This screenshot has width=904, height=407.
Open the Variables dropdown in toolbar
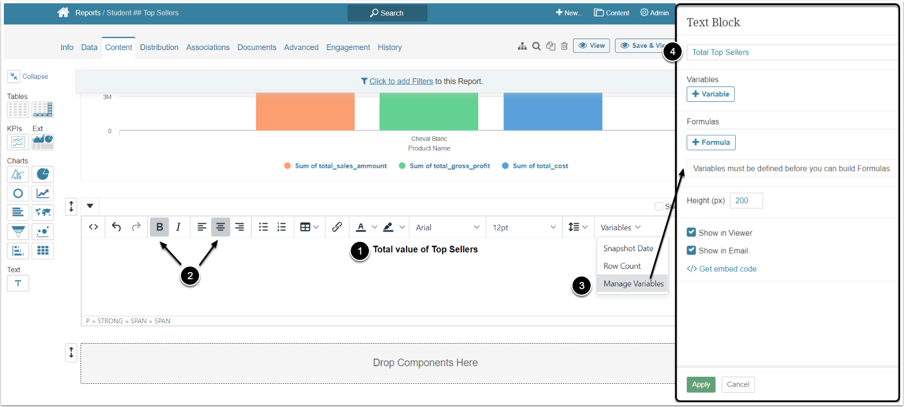[x=621, y=227]
